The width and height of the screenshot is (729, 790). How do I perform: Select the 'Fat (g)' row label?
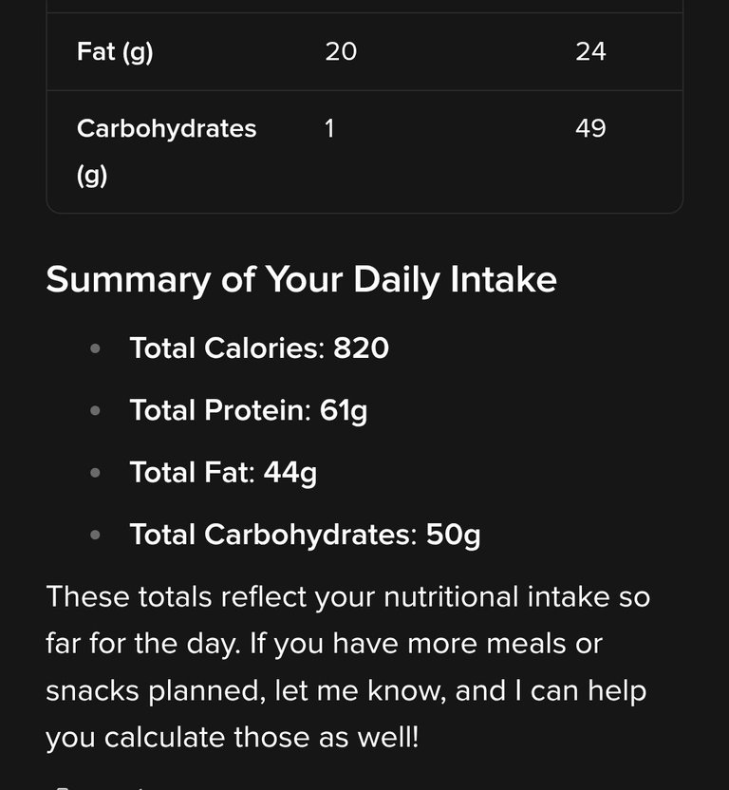[115, 52]
